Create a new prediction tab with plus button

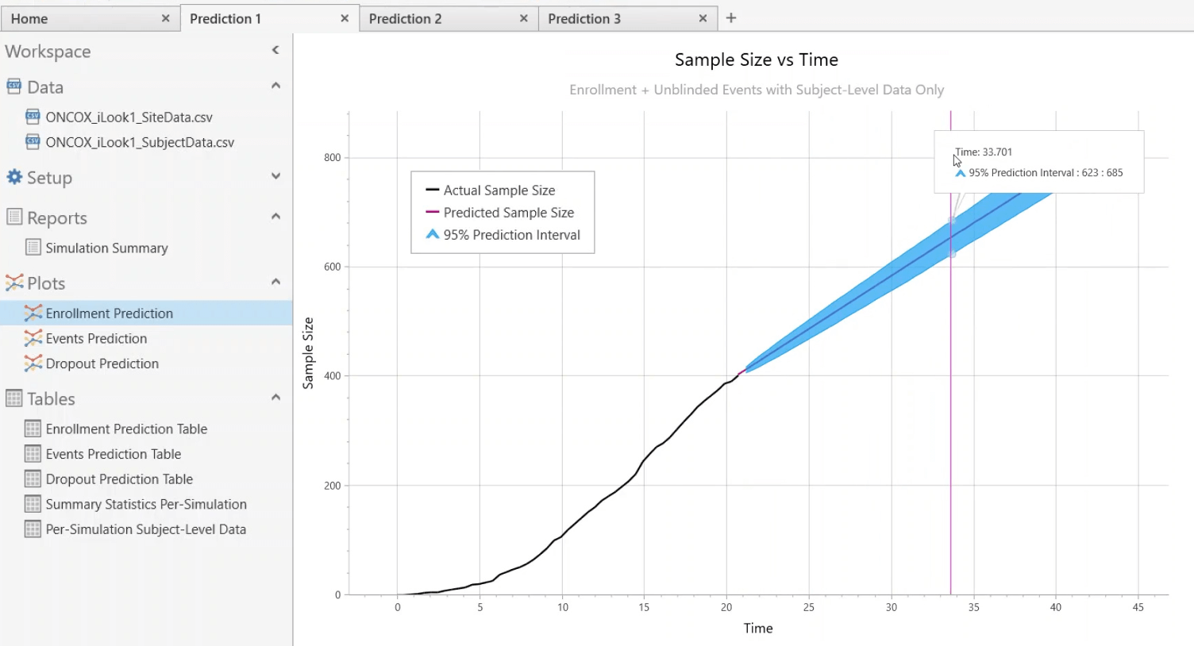(x=731, y=17)
